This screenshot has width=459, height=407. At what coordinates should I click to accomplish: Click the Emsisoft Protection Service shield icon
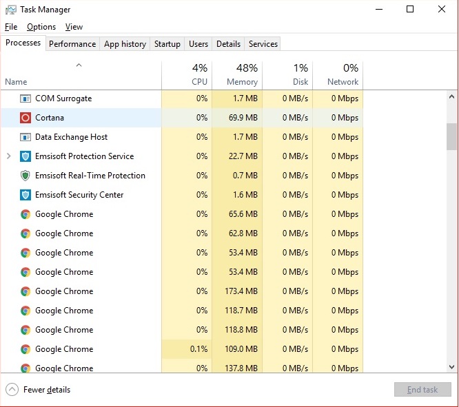pyautogui.click(x=25, y=156)
